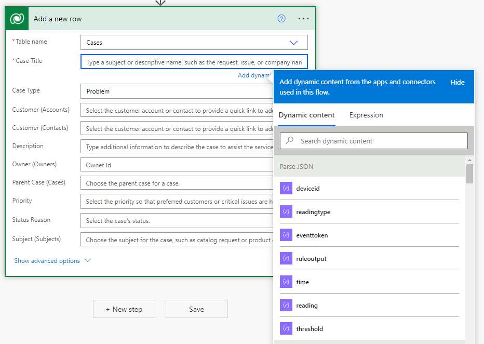Click the Search dynamic content box
This screenshot has height=344, width=484.
pos(374,141)
